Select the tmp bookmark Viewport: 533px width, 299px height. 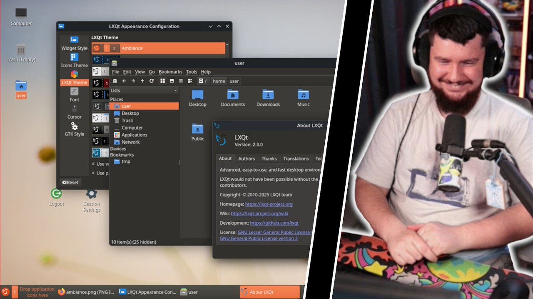(144, 162)
